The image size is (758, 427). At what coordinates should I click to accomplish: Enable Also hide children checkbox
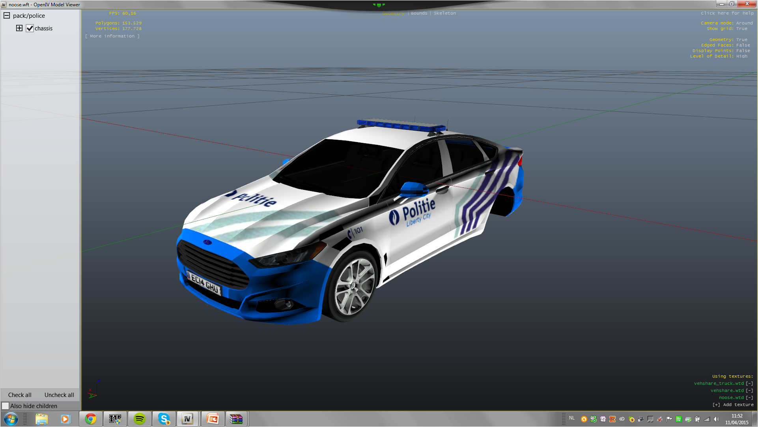click(6, 406)
